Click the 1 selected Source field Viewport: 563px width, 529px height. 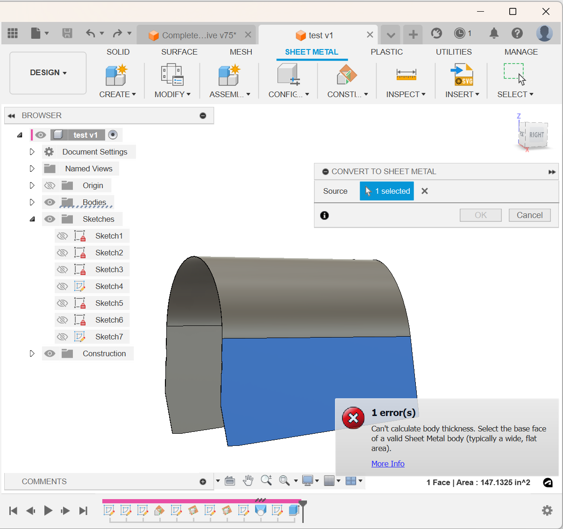point(387,191)
